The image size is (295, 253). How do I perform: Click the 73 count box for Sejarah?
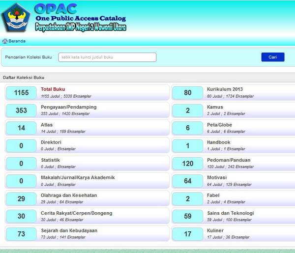point(21,234)
